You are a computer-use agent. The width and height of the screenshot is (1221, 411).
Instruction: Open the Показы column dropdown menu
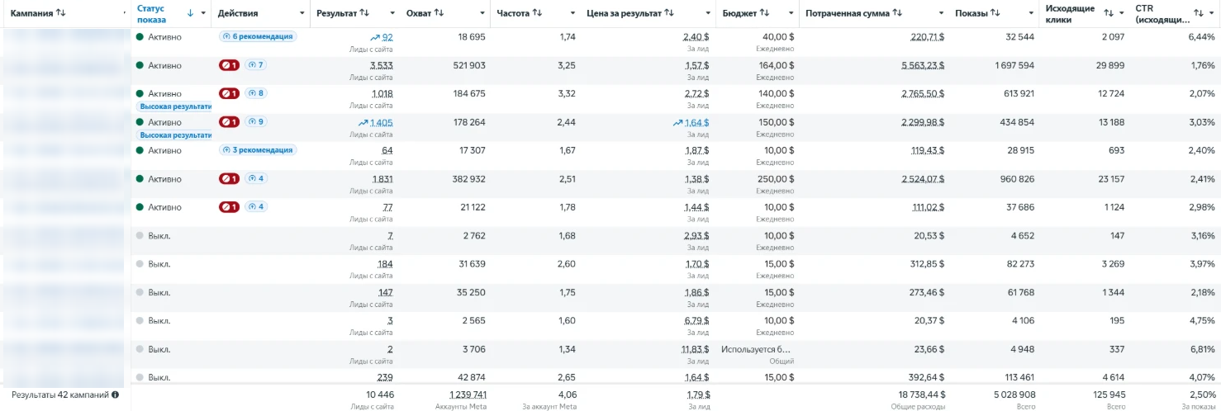coord(1030,13)
